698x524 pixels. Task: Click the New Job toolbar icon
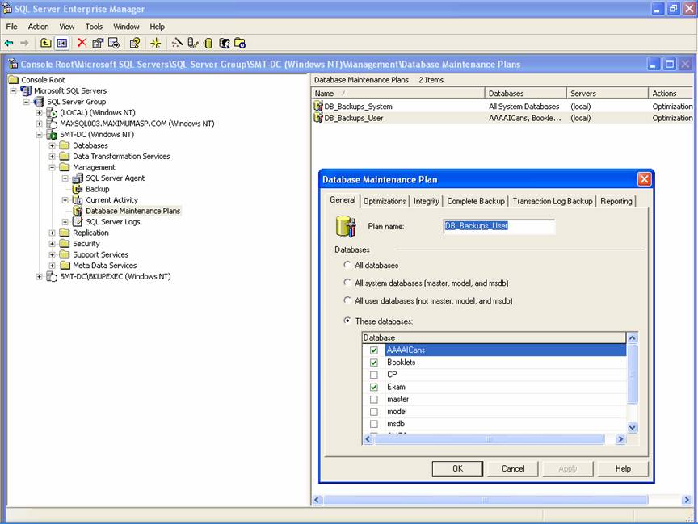point(240,43)
